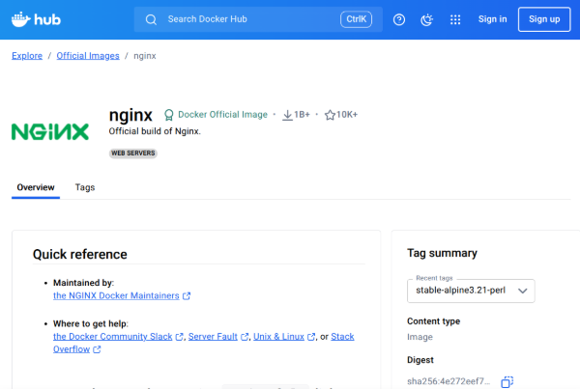Copy the sha256 digest with copy icon
580x389 pixels.
(x=507, y=382)
